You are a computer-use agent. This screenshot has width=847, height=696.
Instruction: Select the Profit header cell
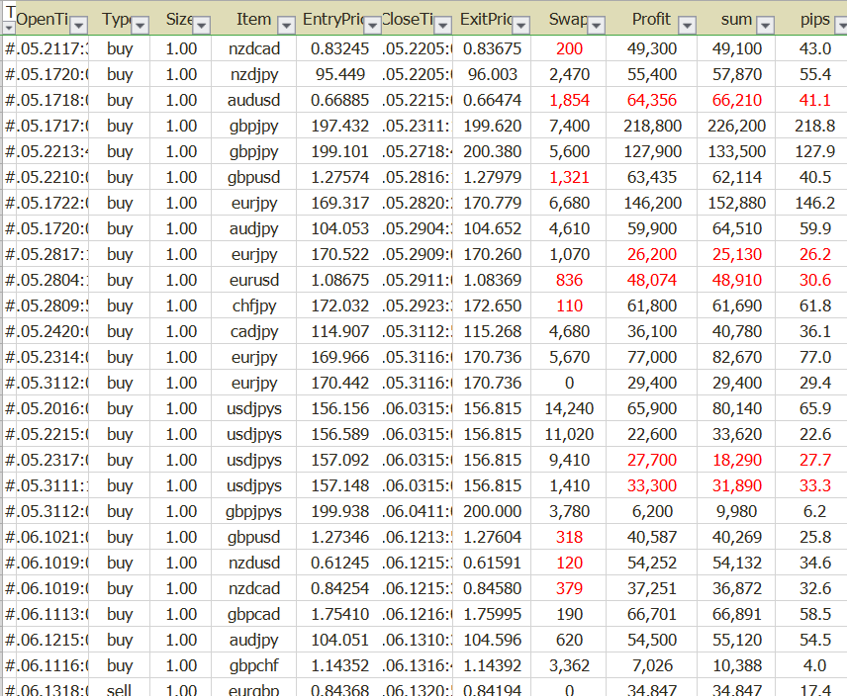[x=651, y=20]
